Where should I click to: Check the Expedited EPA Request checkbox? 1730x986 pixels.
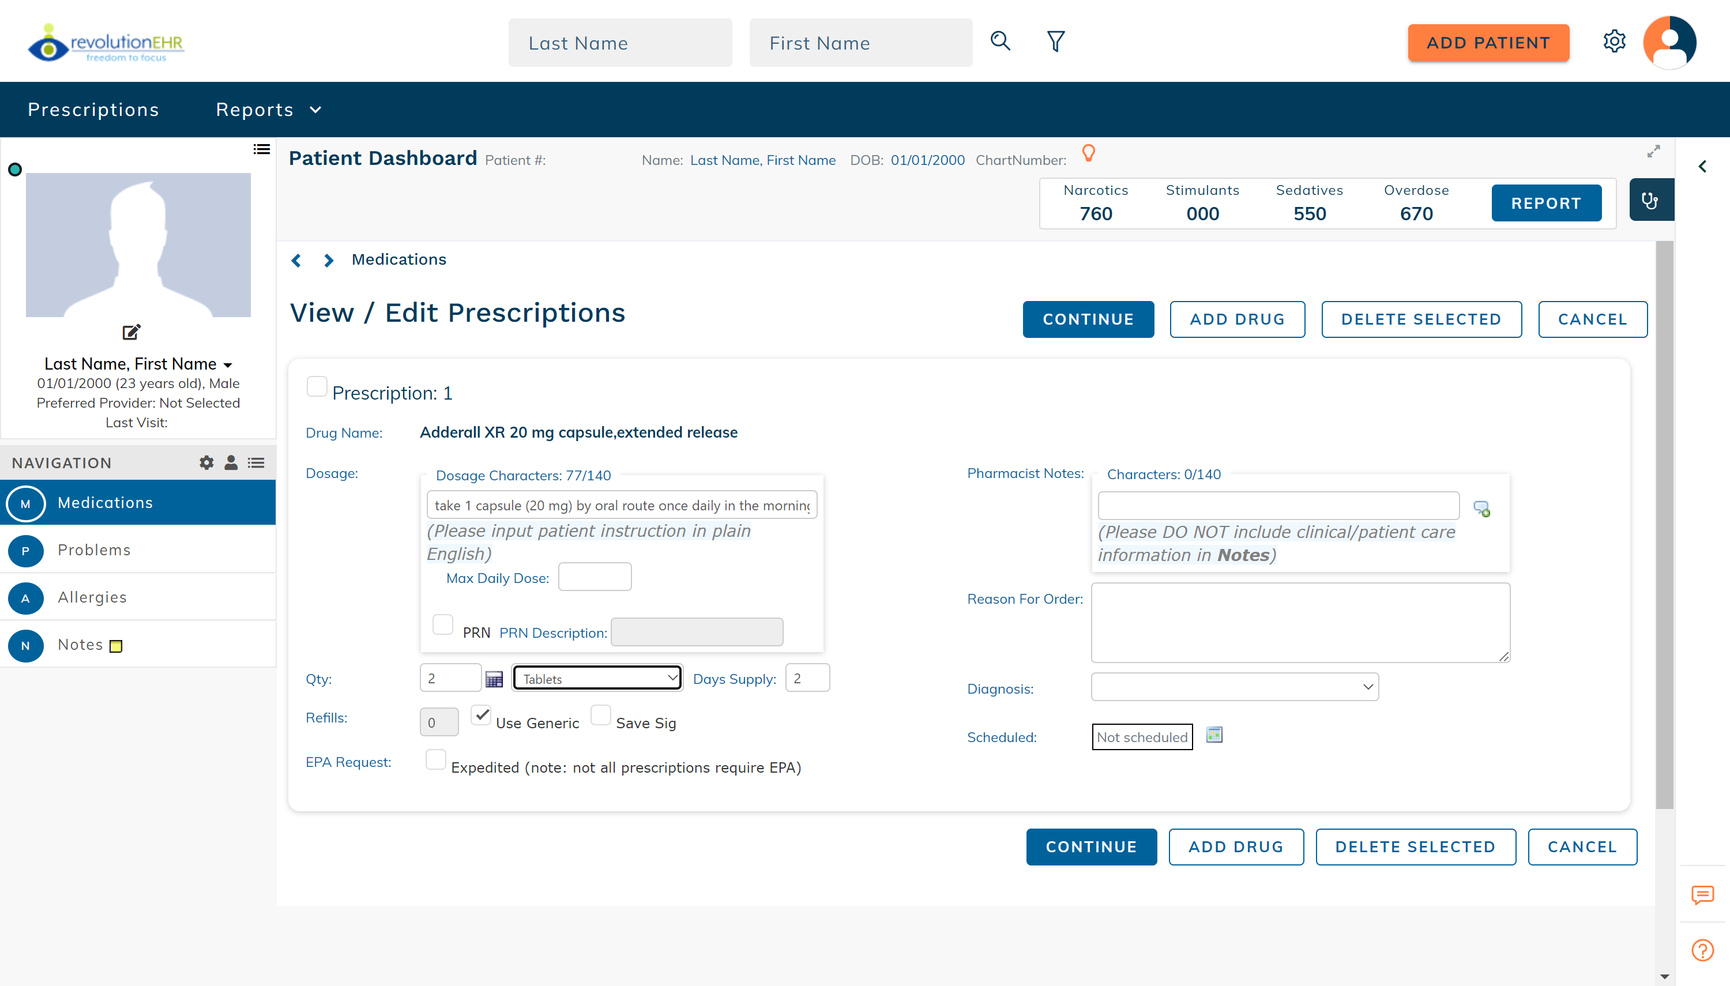(x=435, y=761)
